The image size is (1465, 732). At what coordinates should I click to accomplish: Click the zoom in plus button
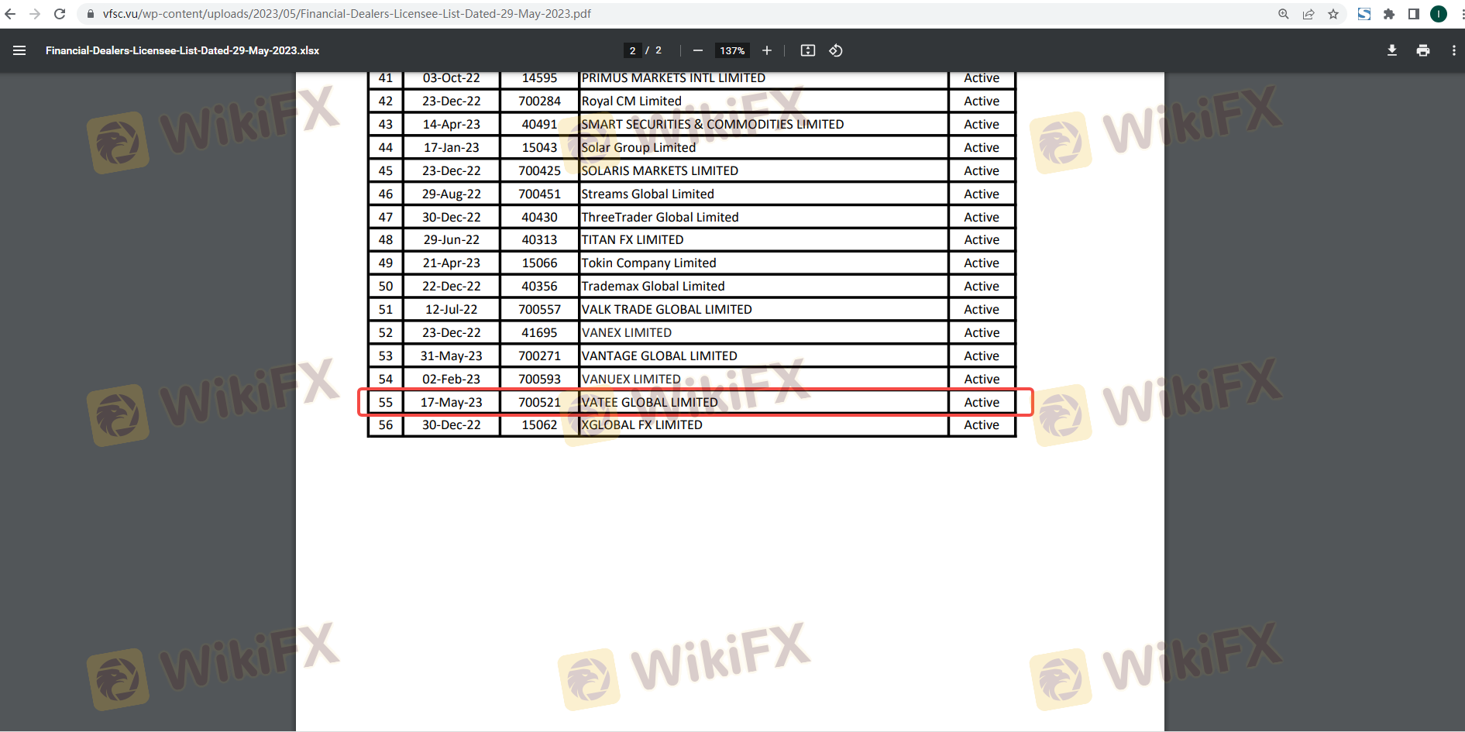click(767, 50)
